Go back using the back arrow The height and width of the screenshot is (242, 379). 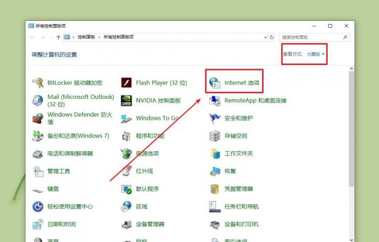(x=32, y=37)
